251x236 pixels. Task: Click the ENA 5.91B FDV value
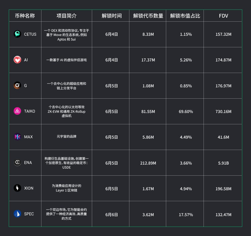tap(223, 163)
